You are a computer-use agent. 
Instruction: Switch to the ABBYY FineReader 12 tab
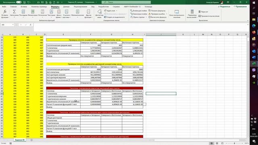[x=132, y=6]
